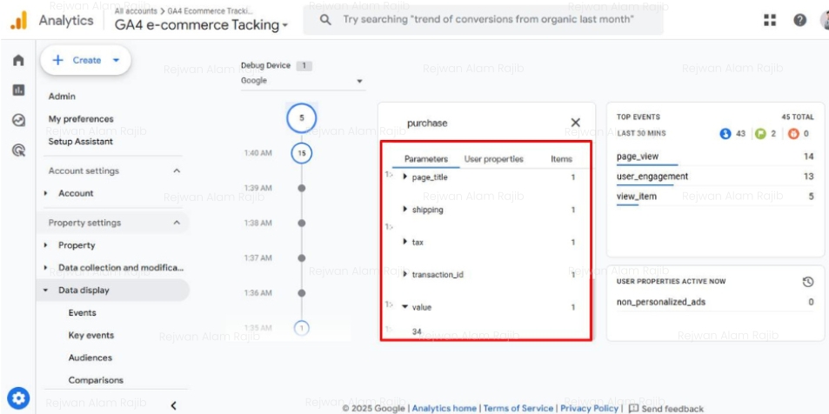
Task: Collapse the value parameter row
Action: (x=405, y=307)
